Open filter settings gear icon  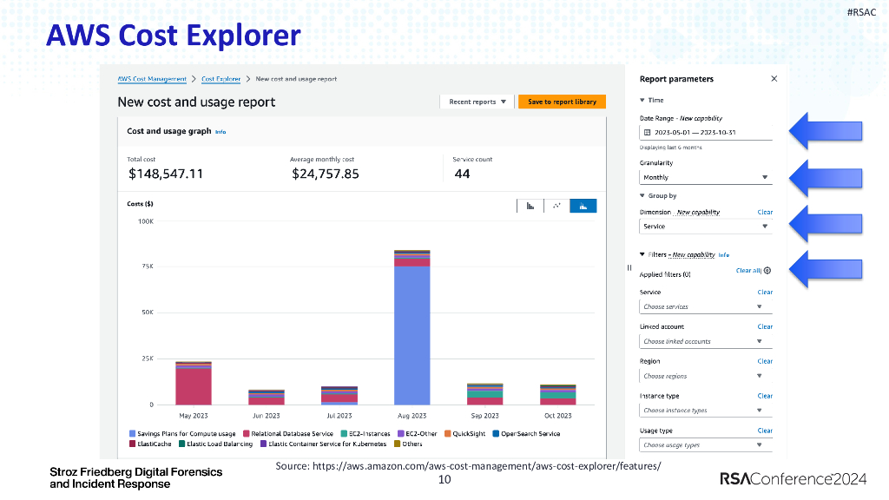click(767, 271)
